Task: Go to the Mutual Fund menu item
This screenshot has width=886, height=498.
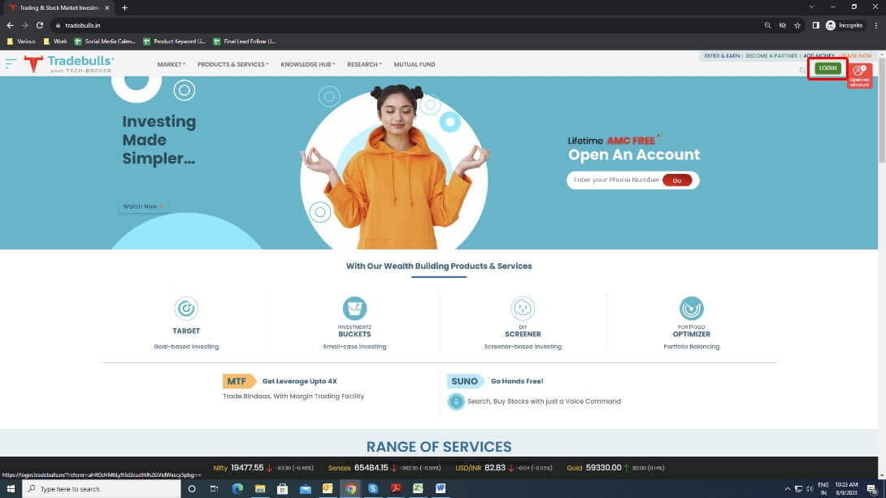Action: click(x=415, y=64)
